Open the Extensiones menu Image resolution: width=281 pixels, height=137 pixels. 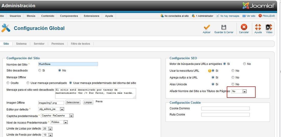point(91,16)
